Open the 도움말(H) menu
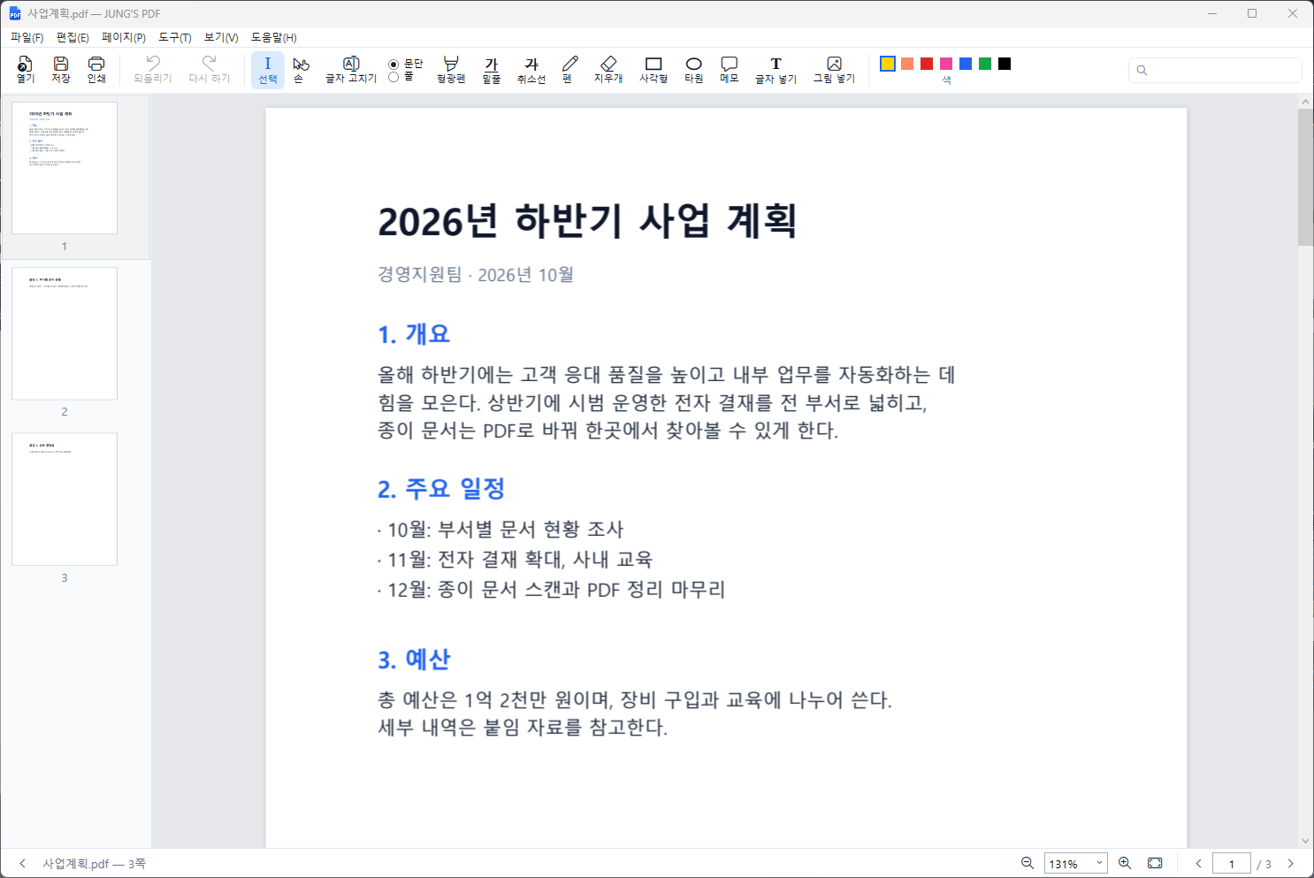 274,37
